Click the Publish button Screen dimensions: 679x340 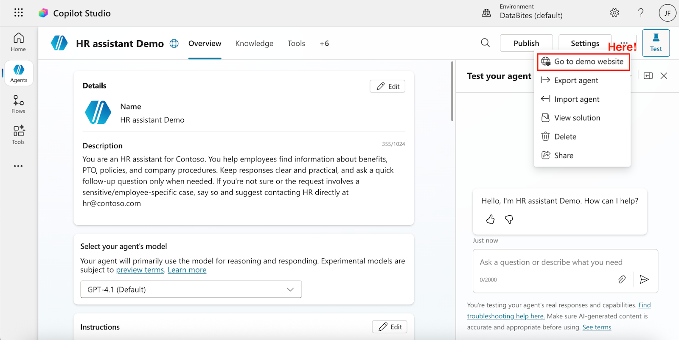[x=526, y=43]
